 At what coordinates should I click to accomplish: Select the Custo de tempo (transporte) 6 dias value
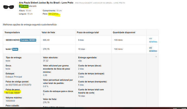coord(81,85)
